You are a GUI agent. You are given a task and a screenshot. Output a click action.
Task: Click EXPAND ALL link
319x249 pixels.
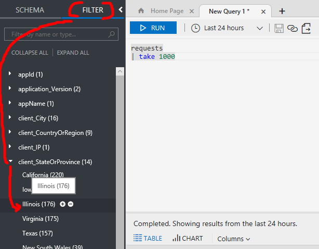(x=73, y=53)
